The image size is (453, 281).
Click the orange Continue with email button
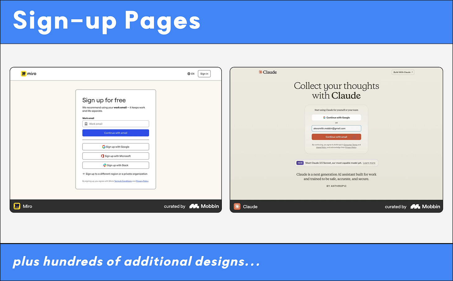[x=336, y=137]
